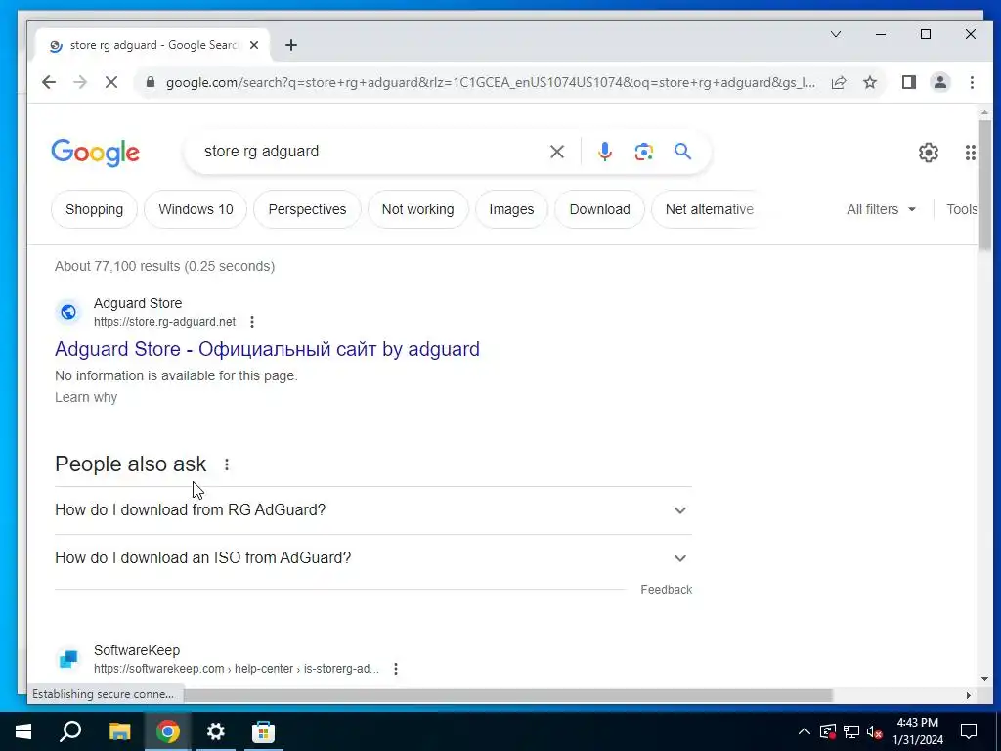Open People also ask options menu
The width and height of the screenshot is (1001, 751).
227,464
